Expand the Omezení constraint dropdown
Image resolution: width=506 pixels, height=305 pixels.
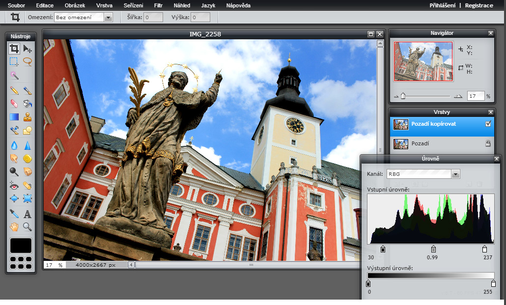coord(108,17)
